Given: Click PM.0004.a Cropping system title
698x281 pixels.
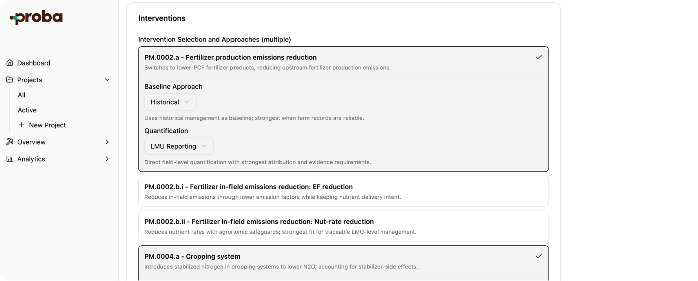Looking at the screenshot, I should point(192,256).
